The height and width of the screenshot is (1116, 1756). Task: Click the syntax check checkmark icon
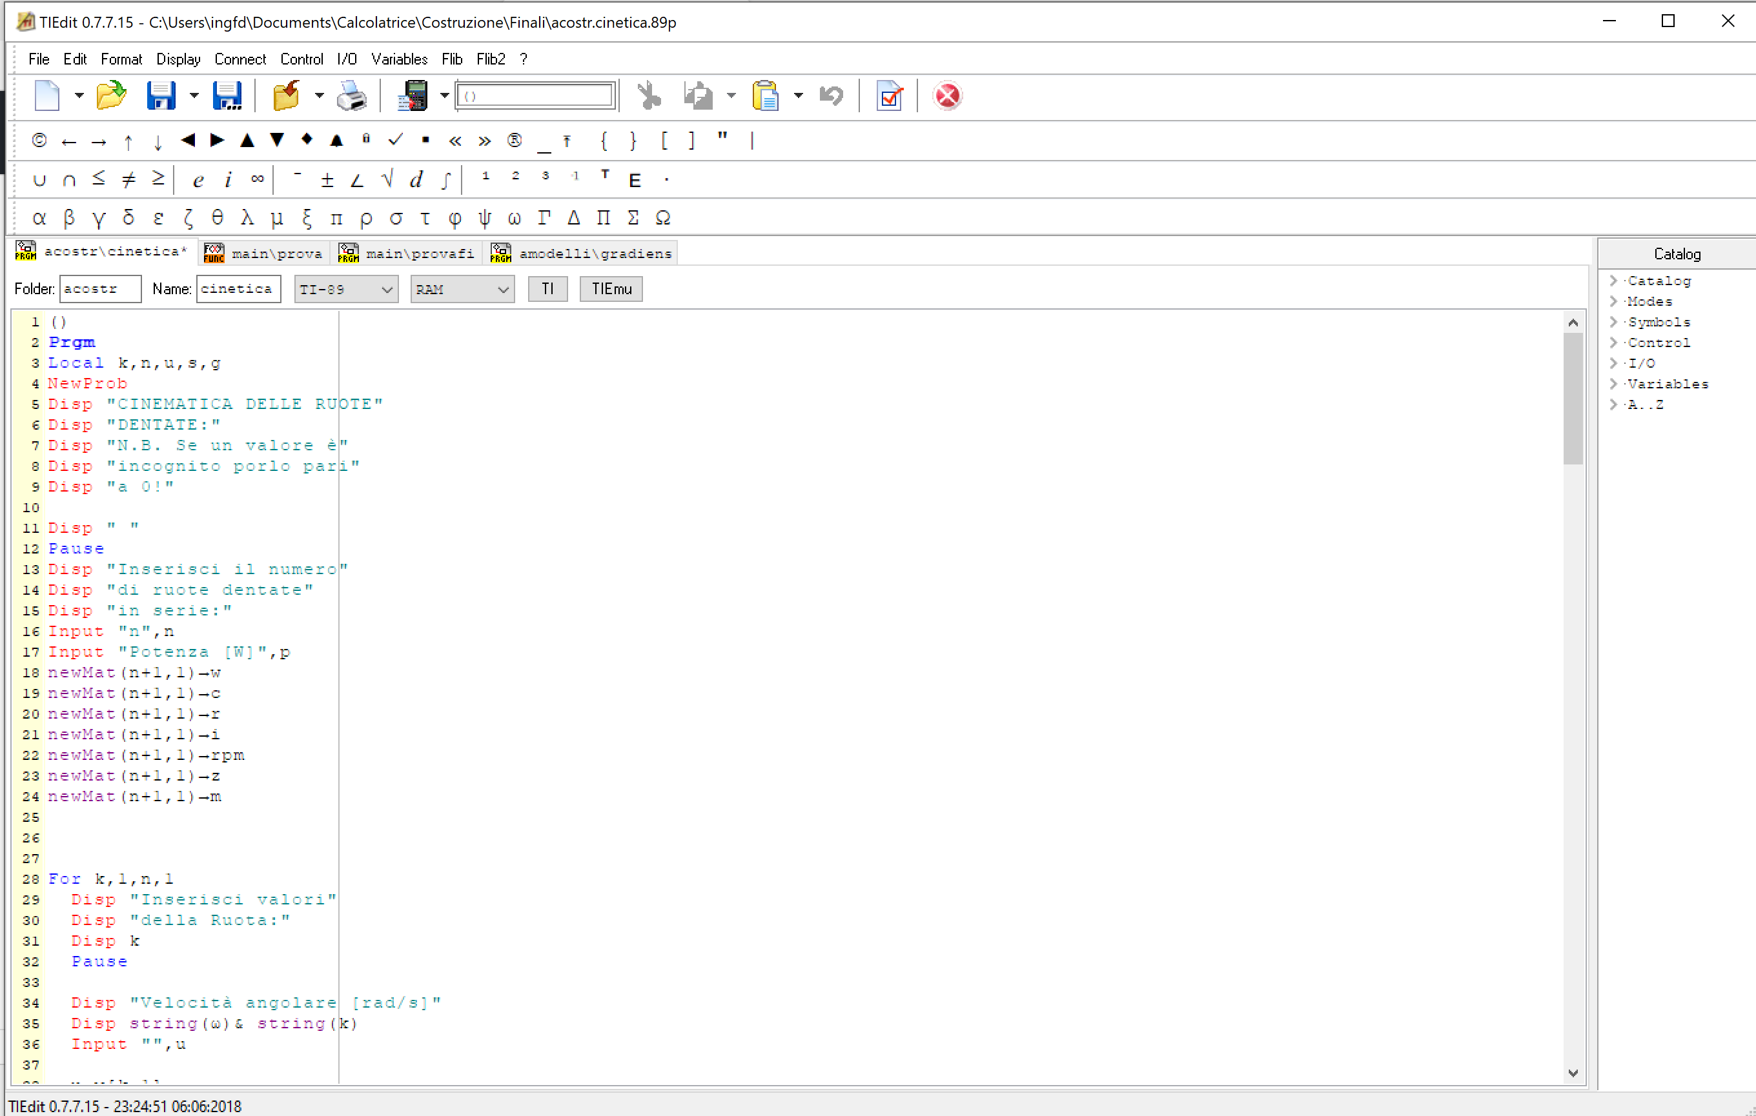889,95
